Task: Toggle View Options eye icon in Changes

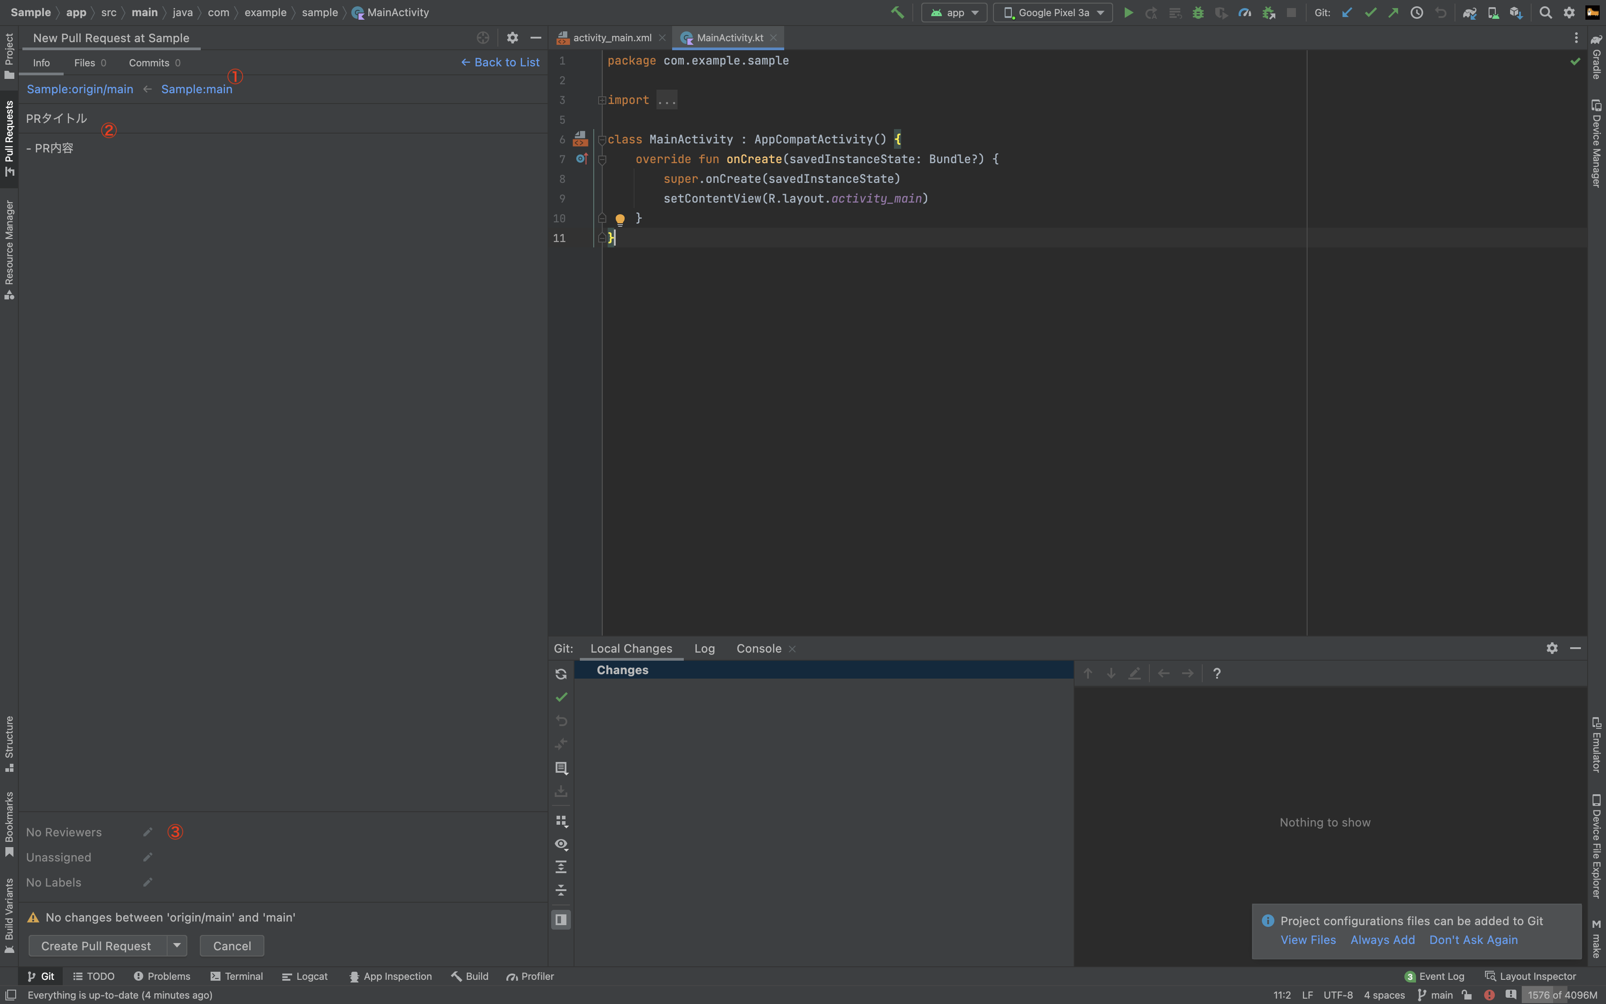Action: [561, 844]
